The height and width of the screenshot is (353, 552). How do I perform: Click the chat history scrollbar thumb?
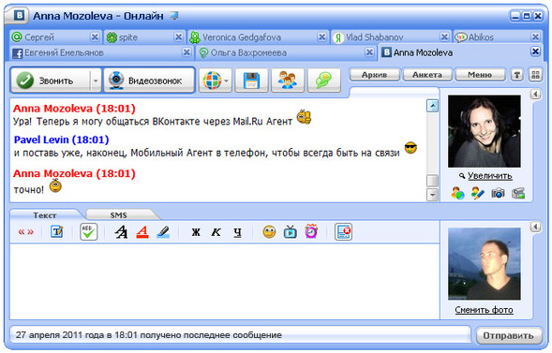(432, 181)
